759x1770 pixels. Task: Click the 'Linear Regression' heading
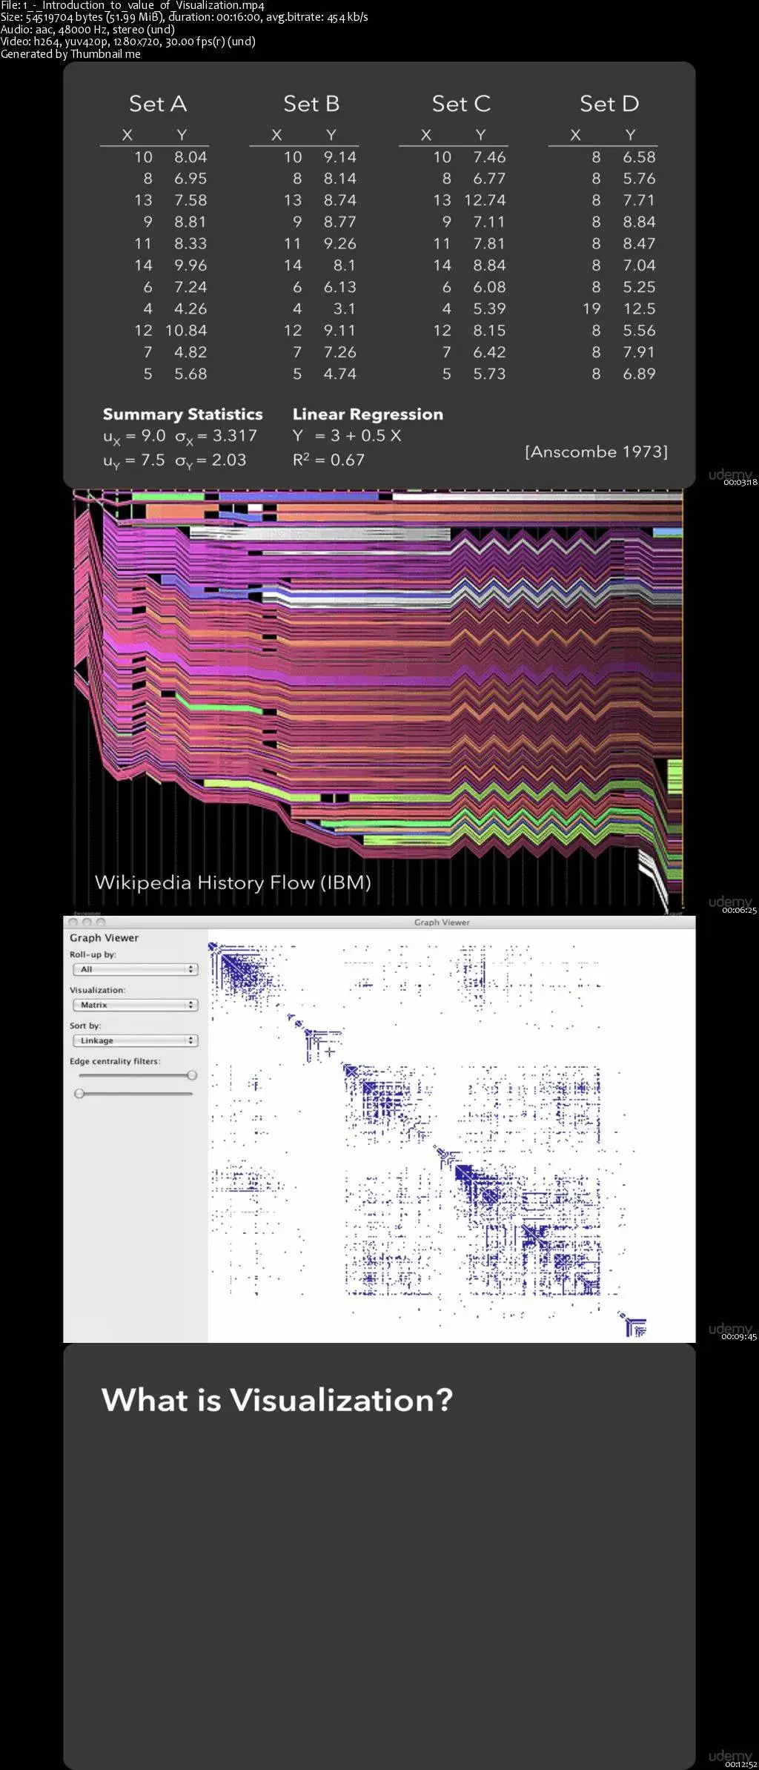click(x=368, y=415)
